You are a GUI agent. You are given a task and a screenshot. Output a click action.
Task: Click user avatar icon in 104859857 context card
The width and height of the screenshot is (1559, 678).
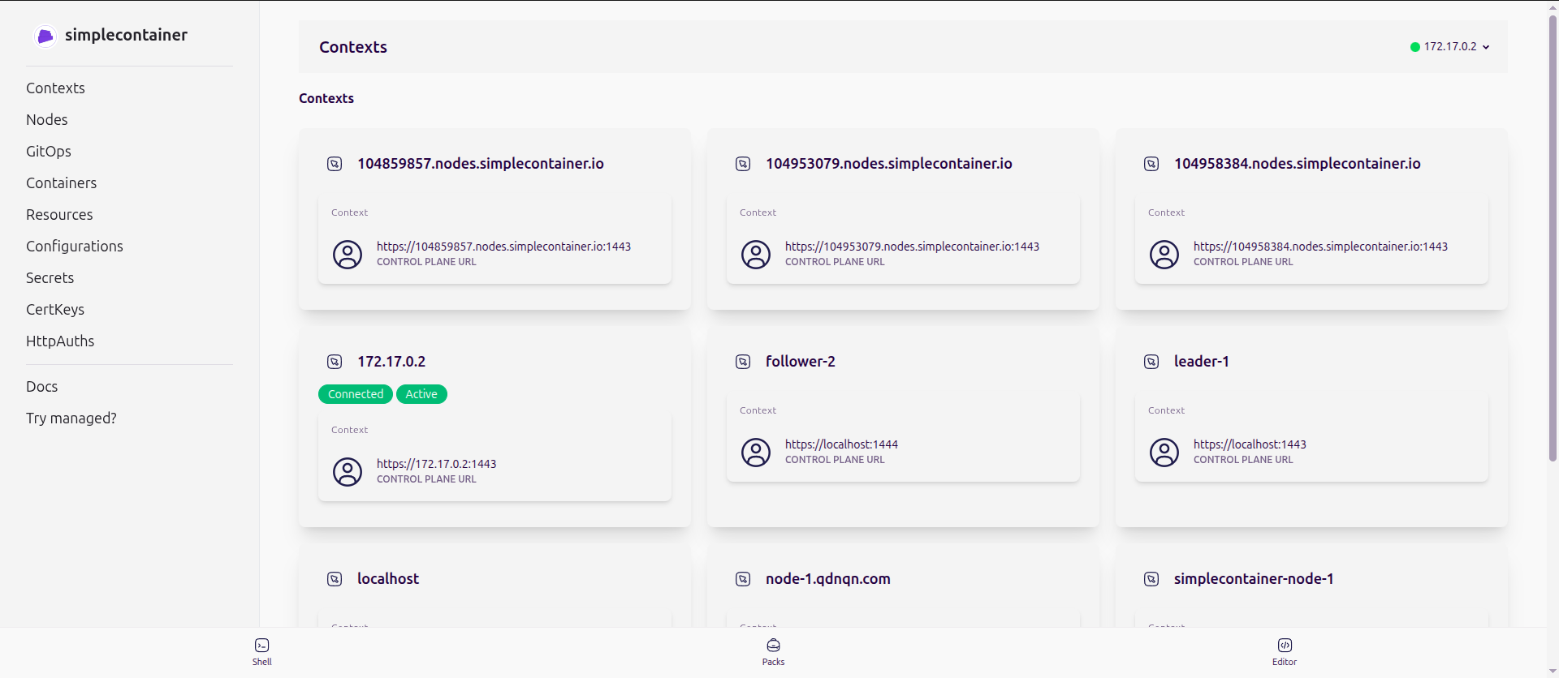348,255
